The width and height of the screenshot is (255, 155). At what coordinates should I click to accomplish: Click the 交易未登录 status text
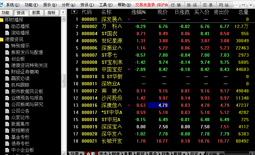(145, 5)
